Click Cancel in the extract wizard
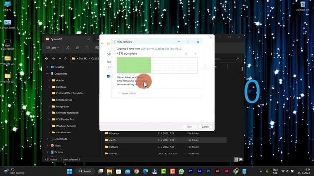 pyautogui.click(x=205, y=127)
